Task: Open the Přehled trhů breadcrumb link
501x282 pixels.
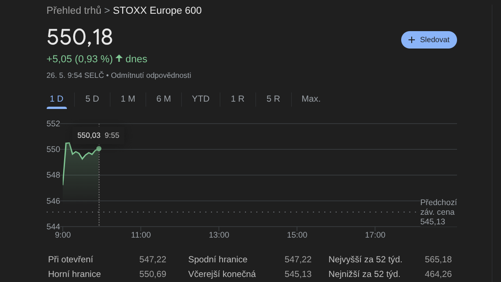Action: point(74,11)
